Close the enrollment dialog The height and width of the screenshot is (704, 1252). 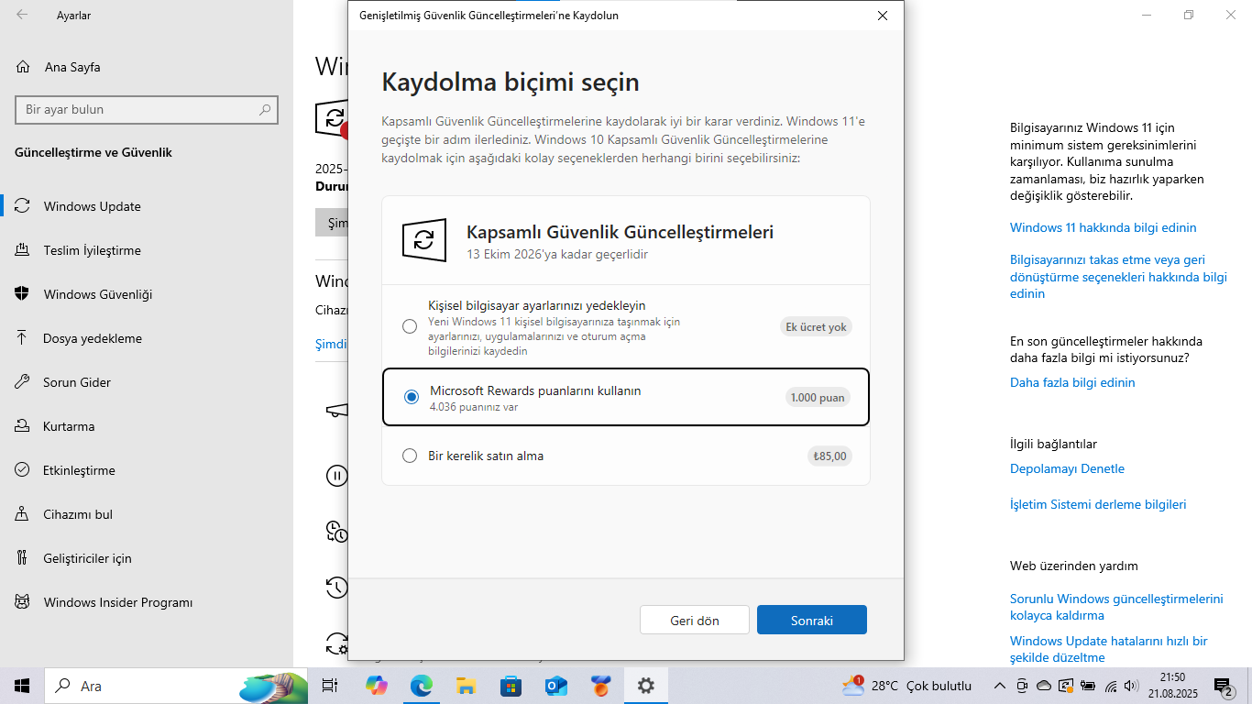[x=883, y=16]
